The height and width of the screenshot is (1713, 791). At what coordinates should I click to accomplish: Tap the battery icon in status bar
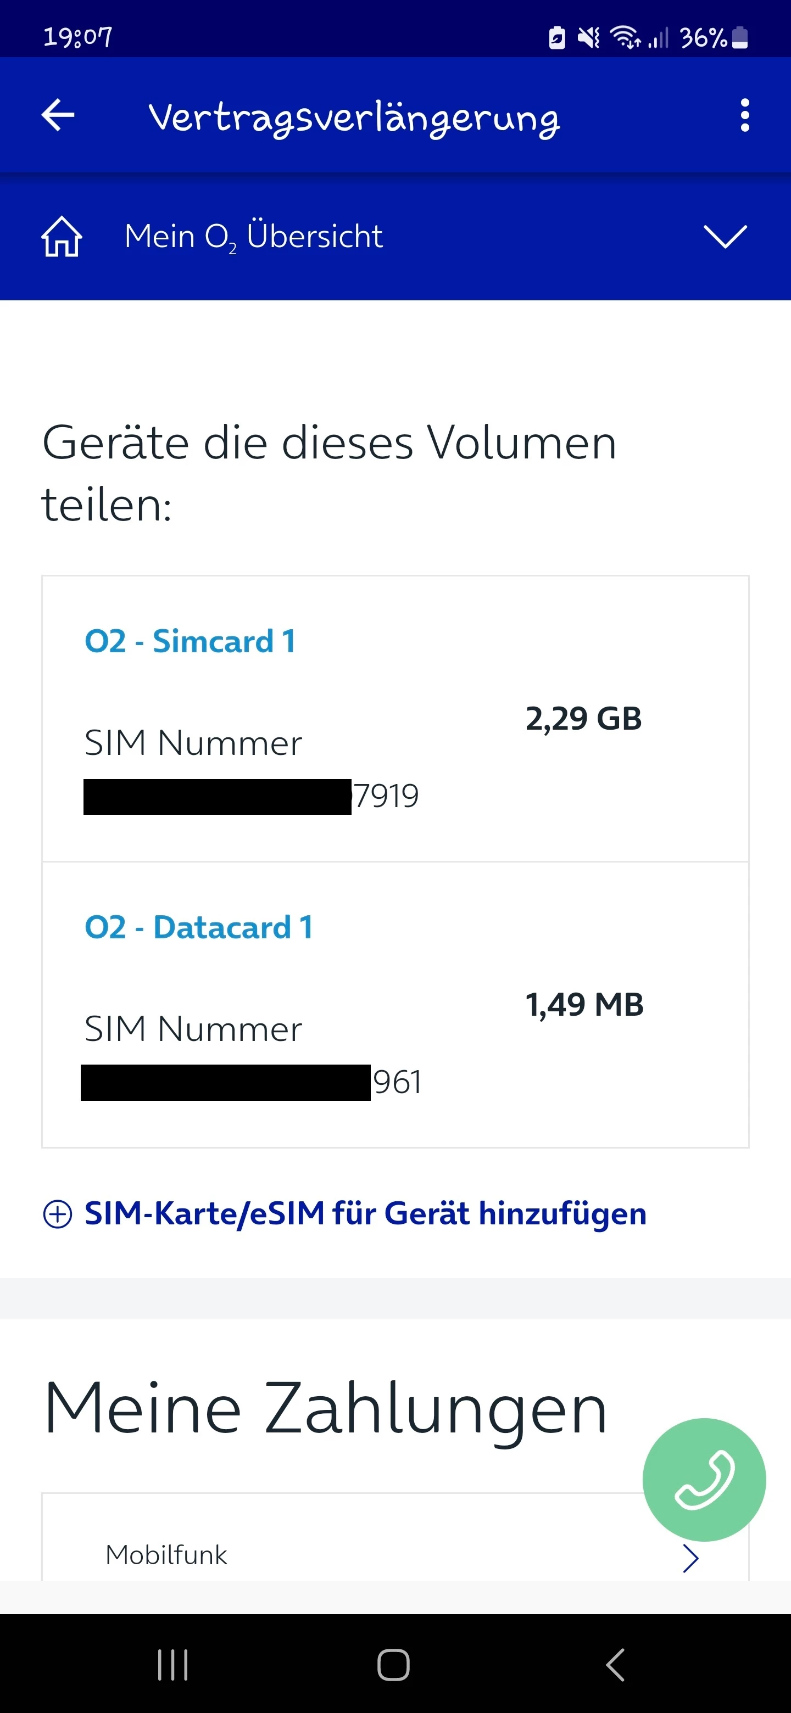(x=740, y=37)
